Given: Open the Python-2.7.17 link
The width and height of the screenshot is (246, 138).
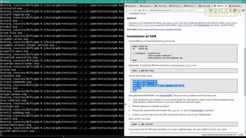Looking at the screenshot, I should point(136,25).
